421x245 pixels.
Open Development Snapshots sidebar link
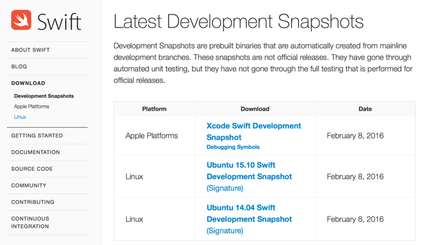click(x=44, y=96)
